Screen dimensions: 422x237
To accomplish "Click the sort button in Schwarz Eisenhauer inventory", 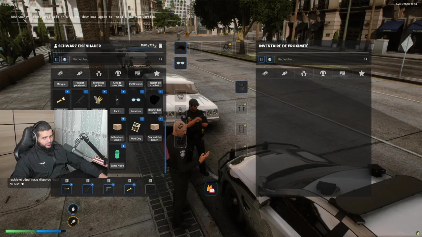I will click(x=56, y=59).
